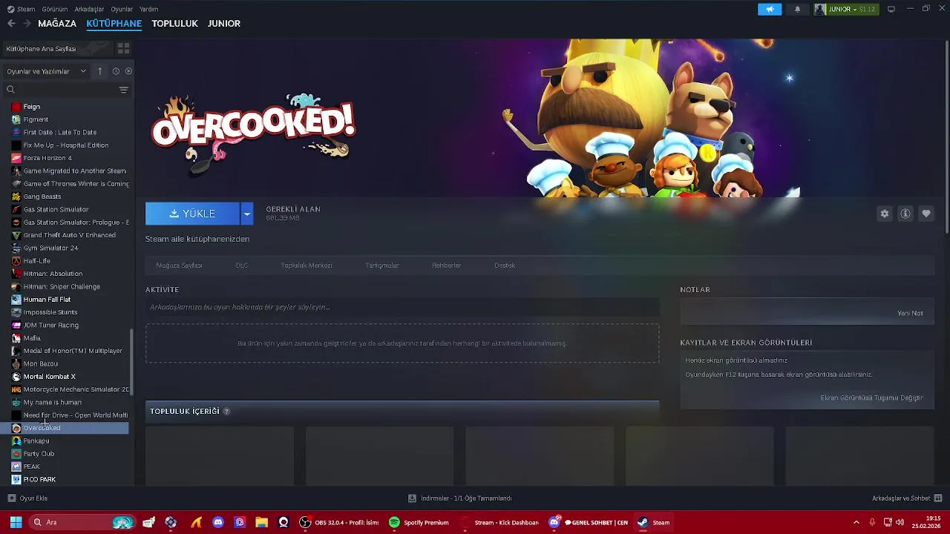Open announcements megaphone button

(x=770, y=9)
